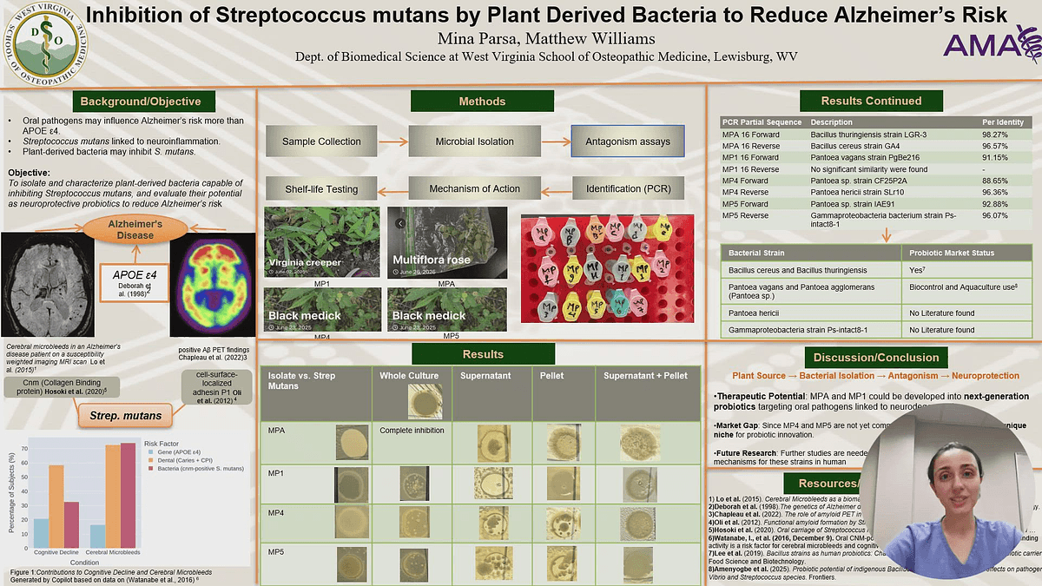
Task: Select the Antagonism assays flow box
Action: tap(627, 142)
